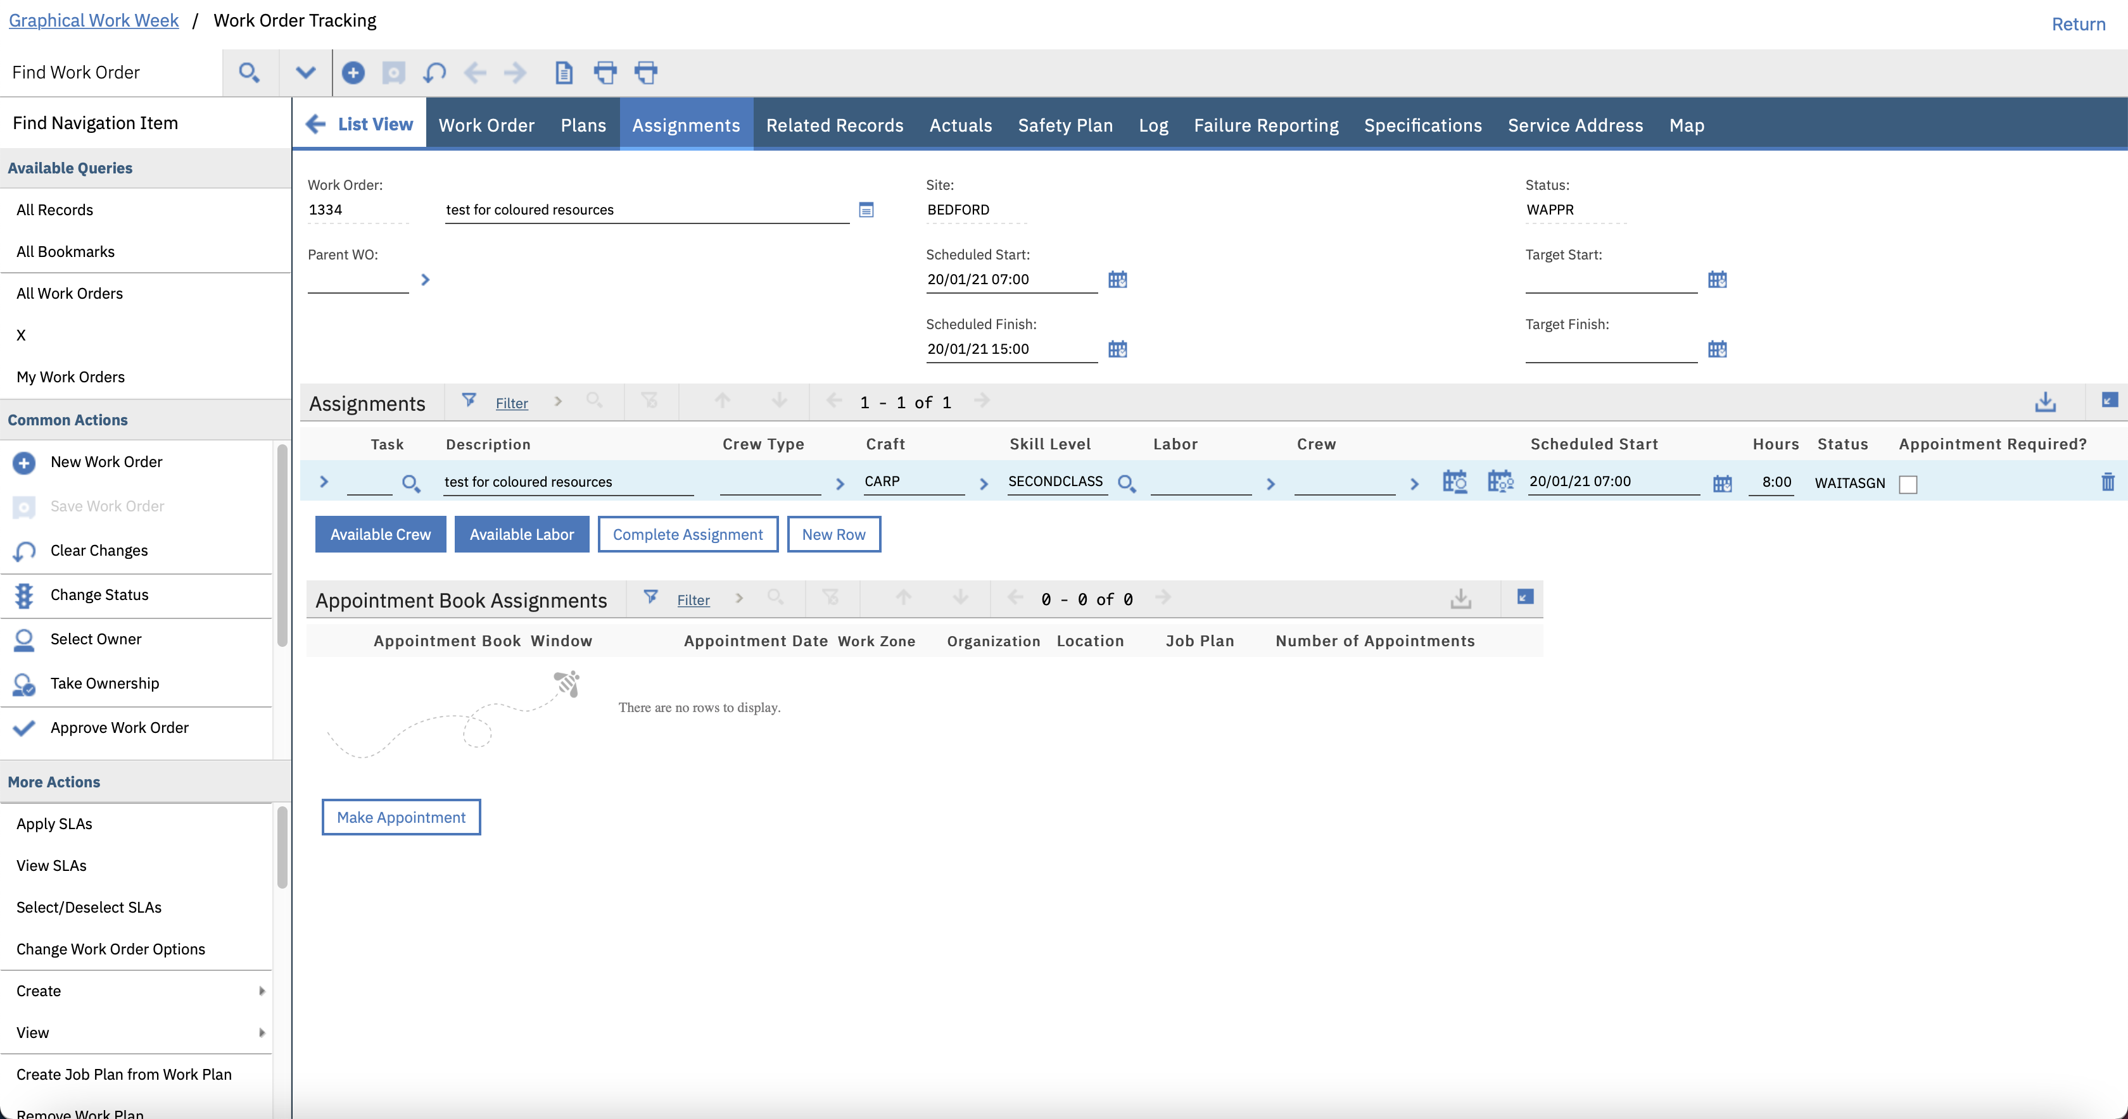Click the Clear Changes undo toolbar icon
2128x1119 pixels.
coord(434,73)
